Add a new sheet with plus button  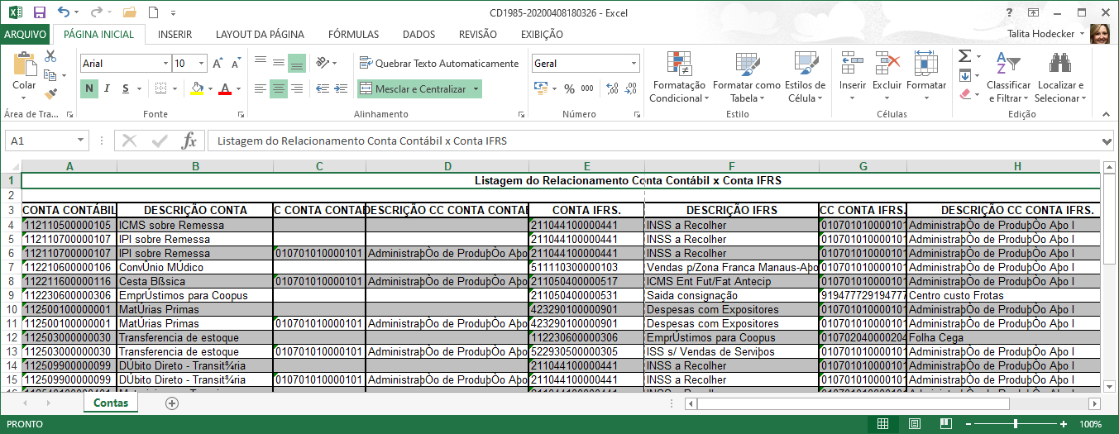click(x=172, y=403)
